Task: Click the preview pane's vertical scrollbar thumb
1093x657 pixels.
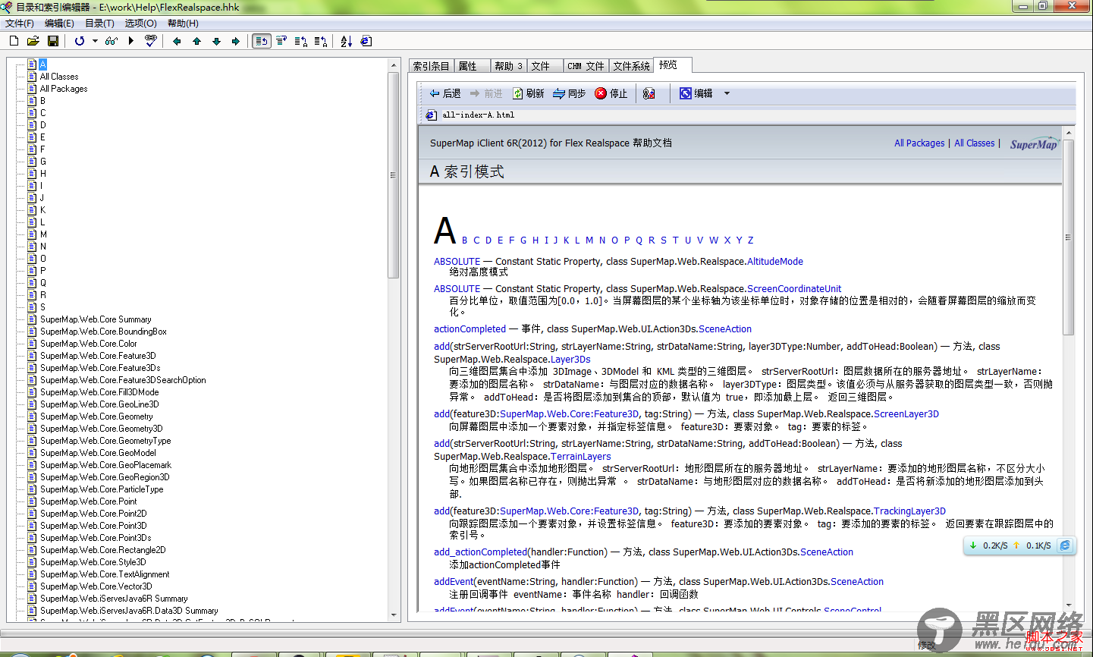Action: (x=1069, y=237)
